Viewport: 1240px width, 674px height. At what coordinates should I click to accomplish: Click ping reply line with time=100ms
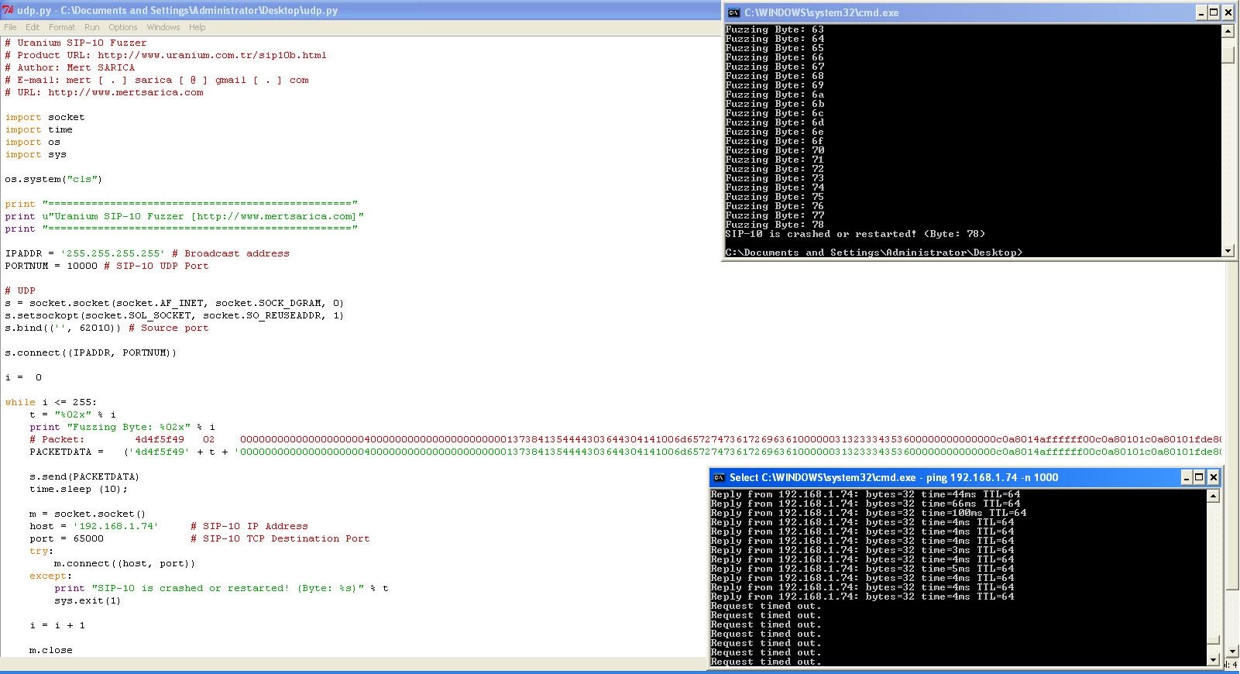(868, 513)
